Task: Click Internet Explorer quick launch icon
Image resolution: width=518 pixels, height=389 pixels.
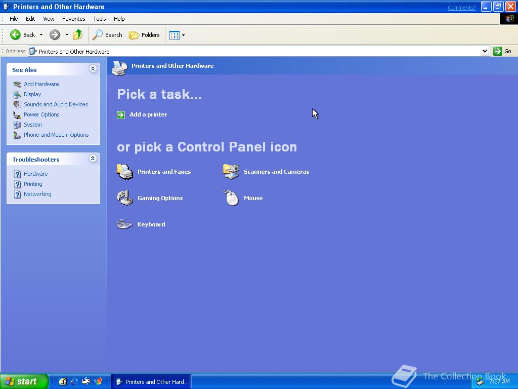Action: pos(74,381)
